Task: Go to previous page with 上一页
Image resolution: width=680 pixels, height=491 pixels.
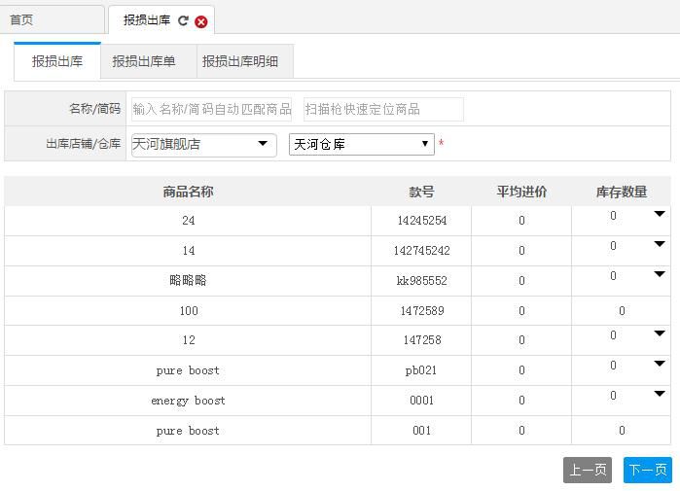Action: pyautogui.click(x=588, y=471)
